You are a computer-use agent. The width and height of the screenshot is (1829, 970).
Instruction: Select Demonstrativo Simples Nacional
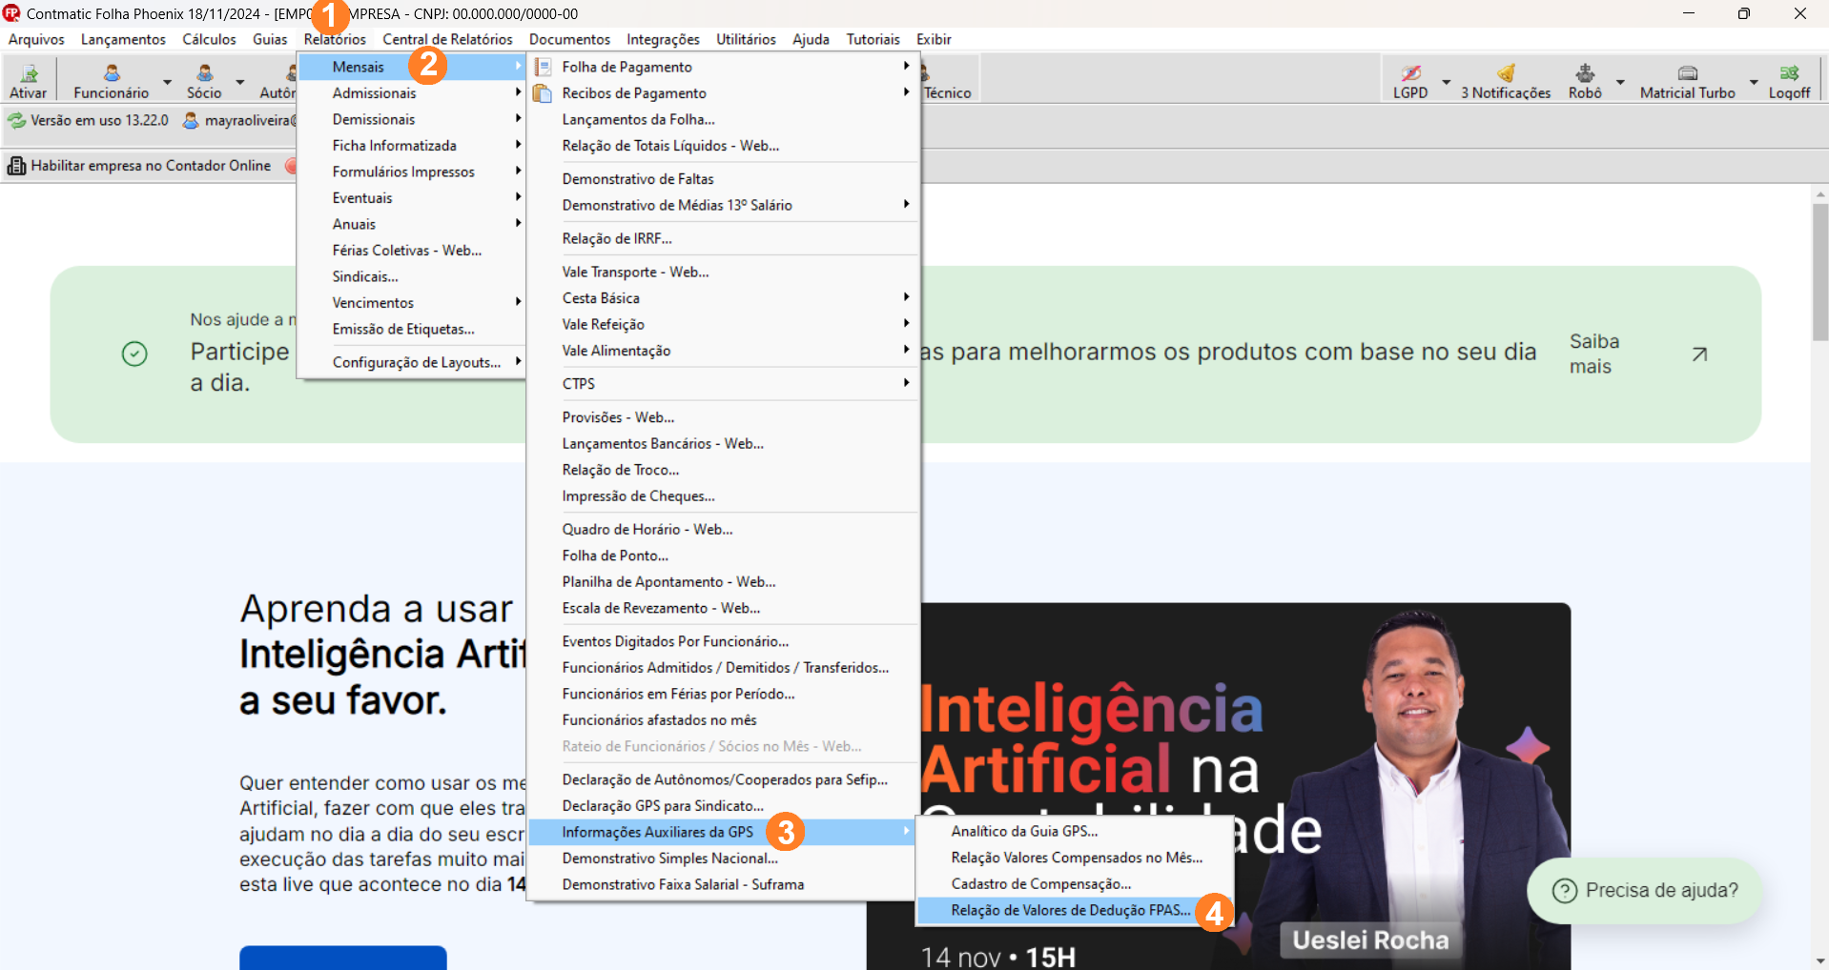click(724, 859)
